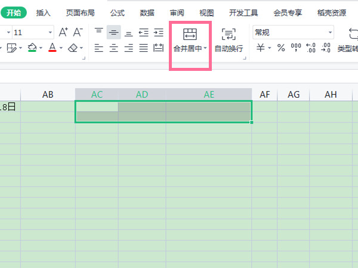
Task: Center text horizontally
Action: coord(113,48)
